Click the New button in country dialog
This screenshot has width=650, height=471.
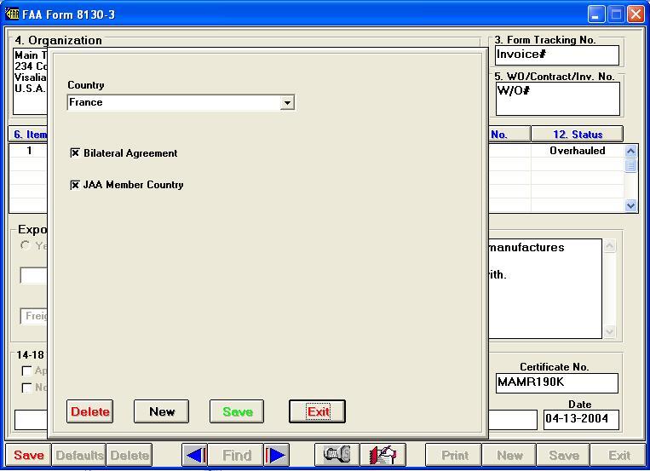(x=162, y=411)
